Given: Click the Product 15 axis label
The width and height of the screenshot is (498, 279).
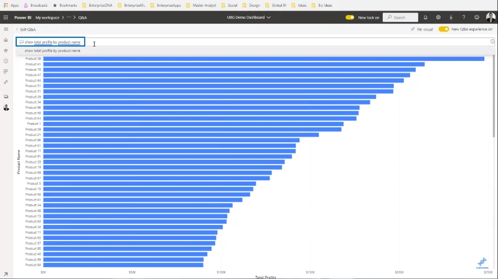Looking at the screenshot, I should [33, 189].
